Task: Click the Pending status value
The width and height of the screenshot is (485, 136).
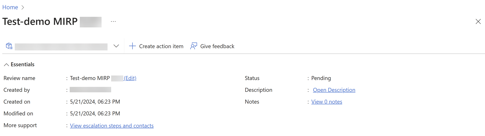Action: pos(321,78)
